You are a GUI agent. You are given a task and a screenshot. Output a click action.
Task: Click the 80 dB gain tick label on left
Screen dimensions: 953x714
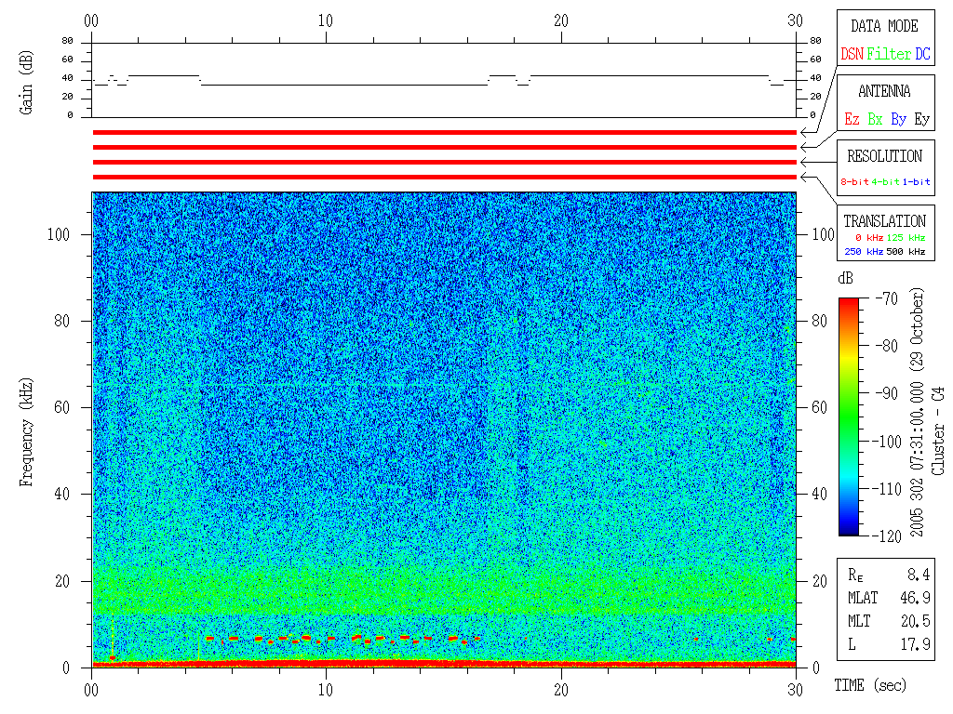click(x=67, y=41)
